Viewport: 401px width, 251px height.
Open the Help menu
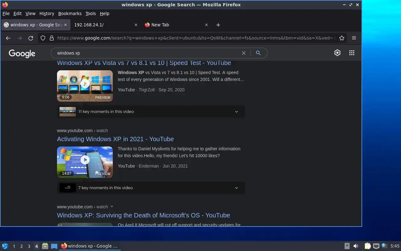pos(105,13)
